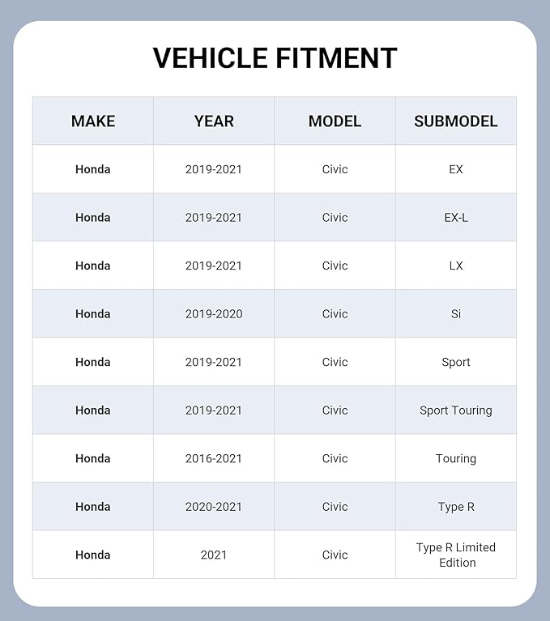Select the MAKE column header
Image resolution: width=550 pixels, height=621 pixels.
coord(93,121)
